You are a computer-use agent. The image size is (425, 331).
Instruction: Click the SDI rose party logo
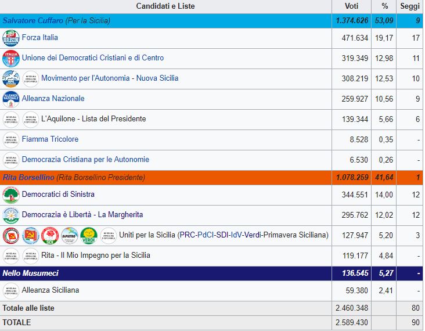pyautogui.click(x=50, y=236)
